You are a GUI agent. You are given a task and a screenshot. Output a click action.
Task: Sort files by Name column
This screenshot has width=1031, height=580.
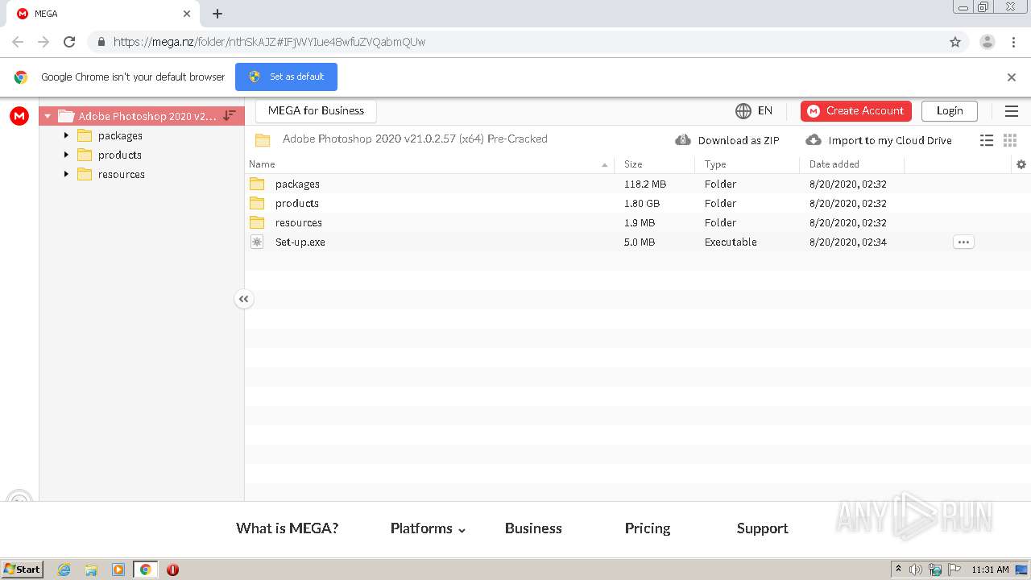coord(429,164)
